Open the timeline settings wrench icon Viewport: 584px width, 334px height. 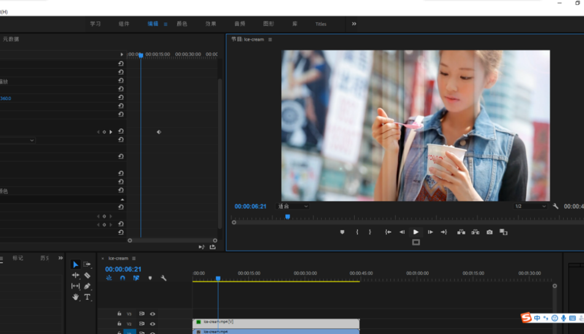(x=164, y=278)
